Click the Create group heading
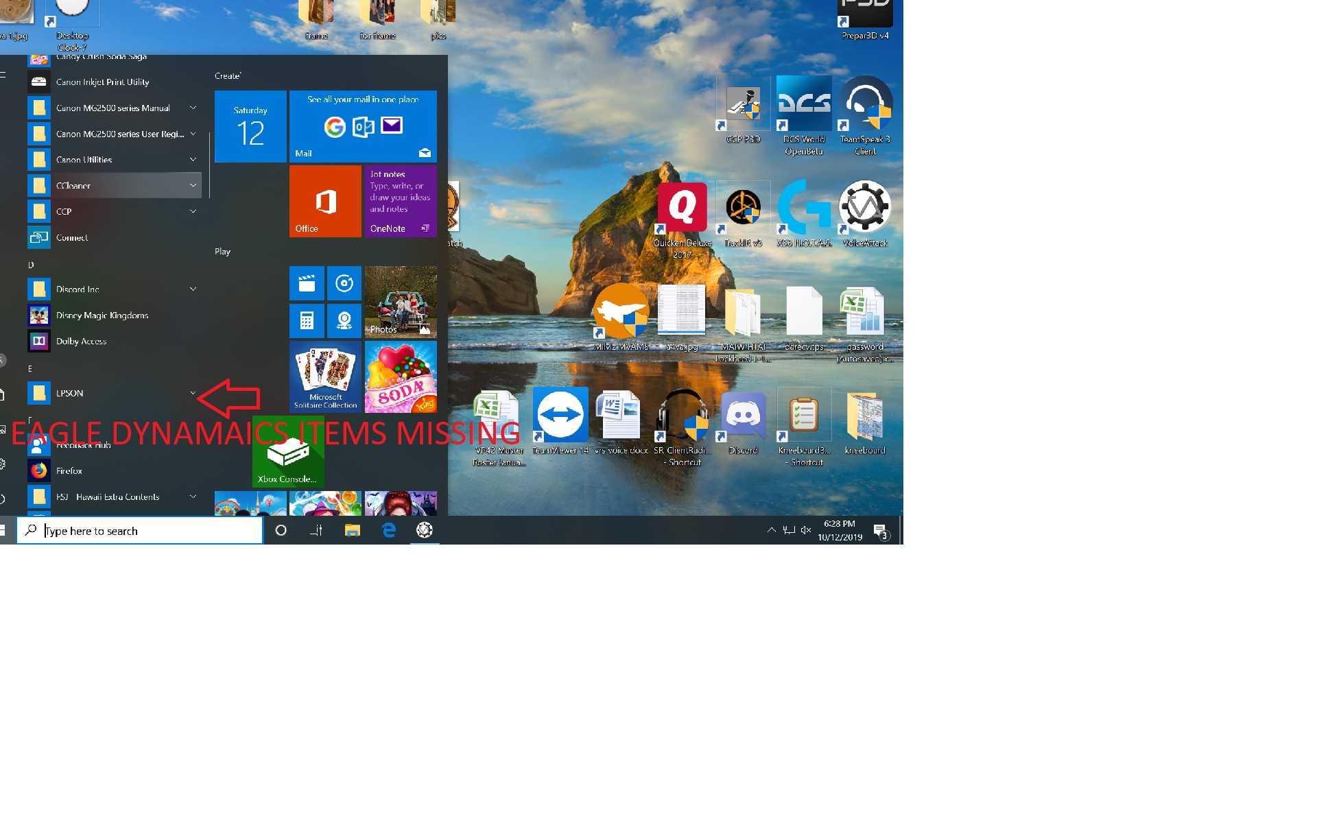Viewport: 1317px width, 823px height. [x=228, y=75]
